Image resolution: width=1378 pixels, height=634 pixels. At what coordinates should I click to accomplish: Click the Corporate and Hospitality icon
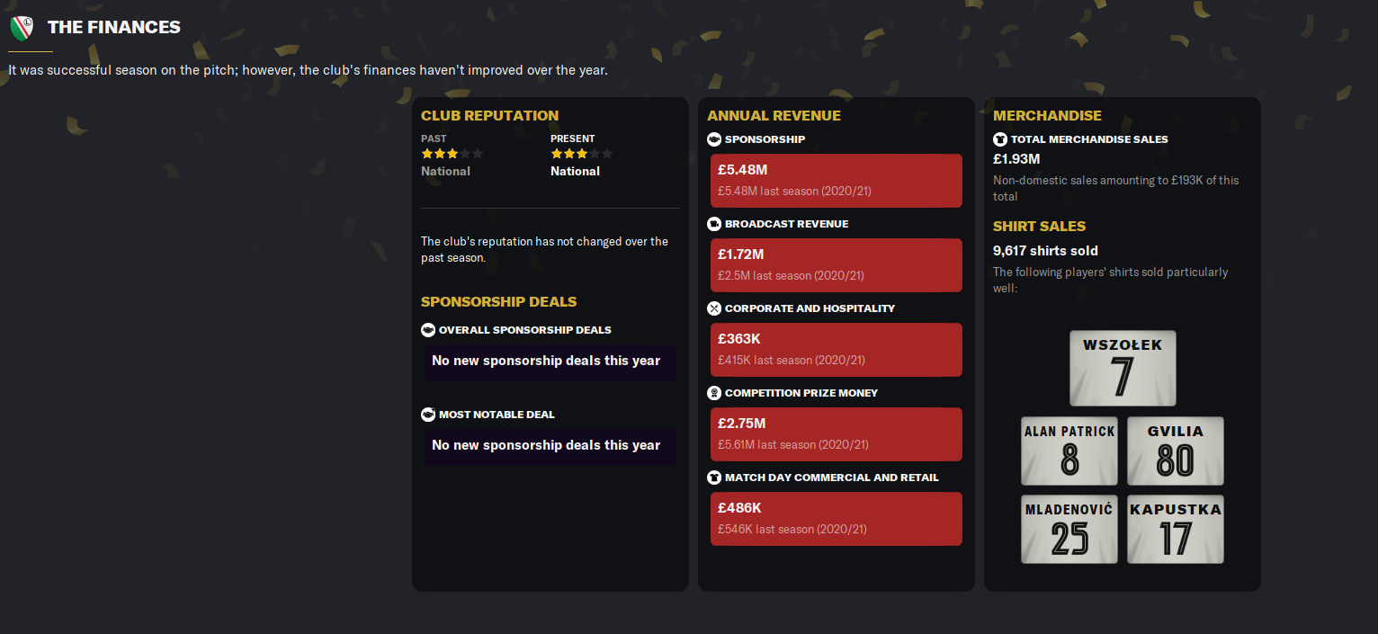[x=714, y=308]
